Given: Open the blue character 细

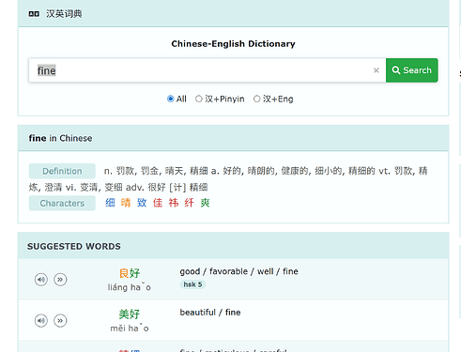Looking at the screenshot, I should tap(110, 203).
